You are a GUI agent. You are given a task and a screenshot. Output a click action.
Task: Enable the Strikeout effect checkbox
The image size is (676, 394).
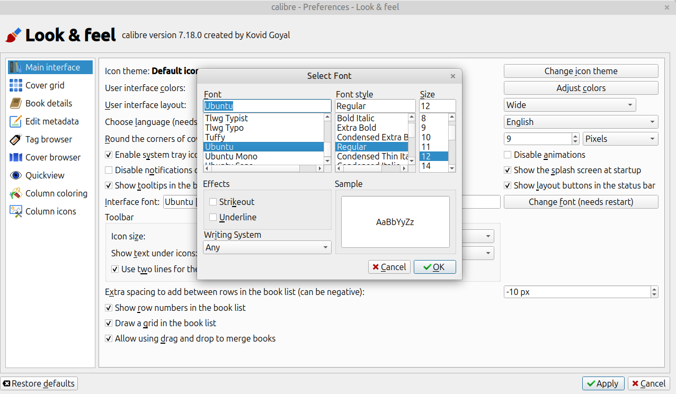pyautogui.click(x=213, y=202)
